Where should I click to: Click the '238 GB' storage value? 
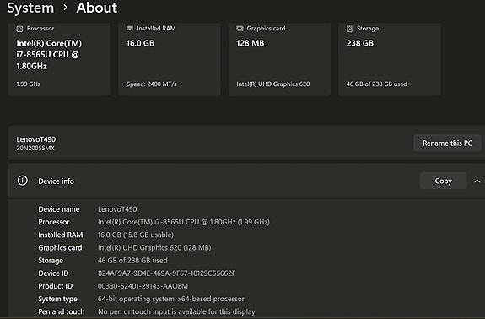(x=360, y=43)
